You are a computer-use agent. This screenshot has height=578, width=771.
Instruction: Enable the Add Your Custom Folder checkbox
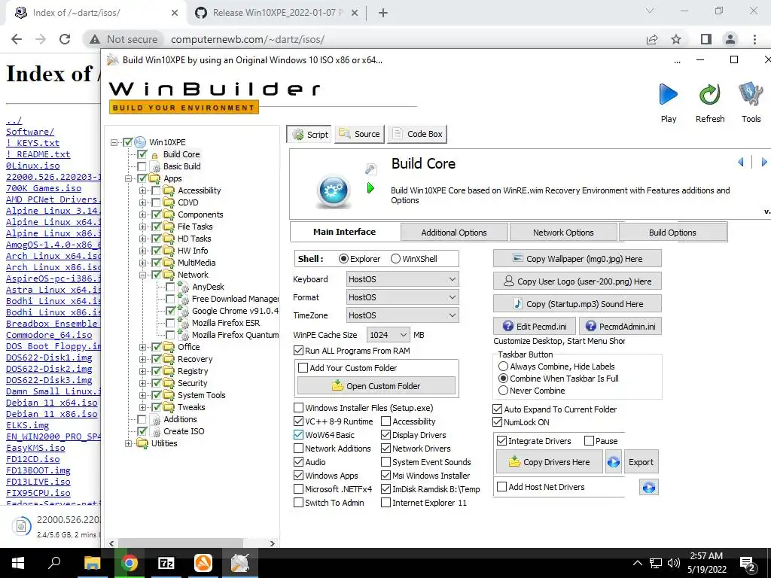click(303, 367)
